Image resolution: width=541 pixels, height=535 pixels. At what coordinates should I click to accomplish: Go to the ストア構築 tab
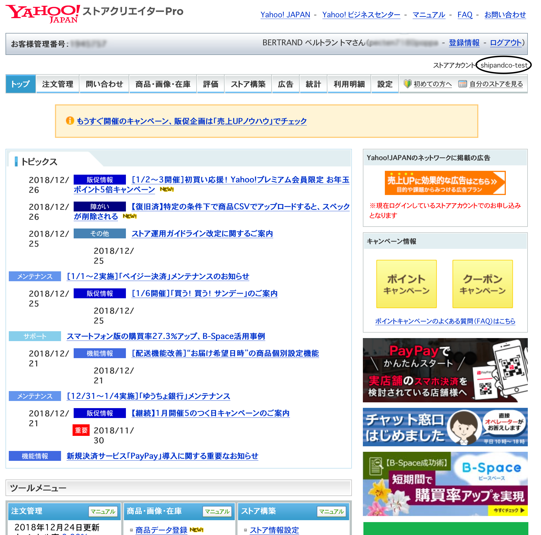(248, 84)
